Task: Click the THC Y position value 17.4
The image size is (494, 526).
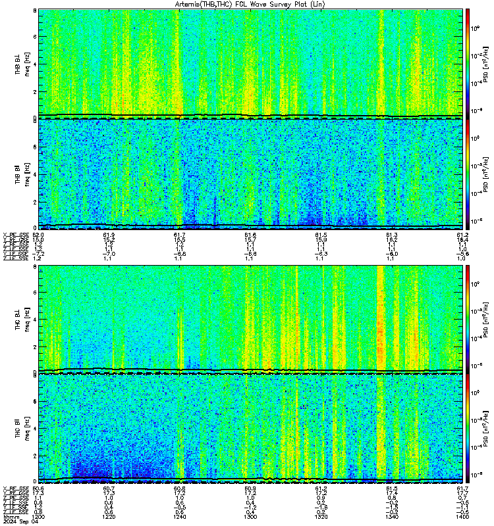Action: tap(392, 494)
